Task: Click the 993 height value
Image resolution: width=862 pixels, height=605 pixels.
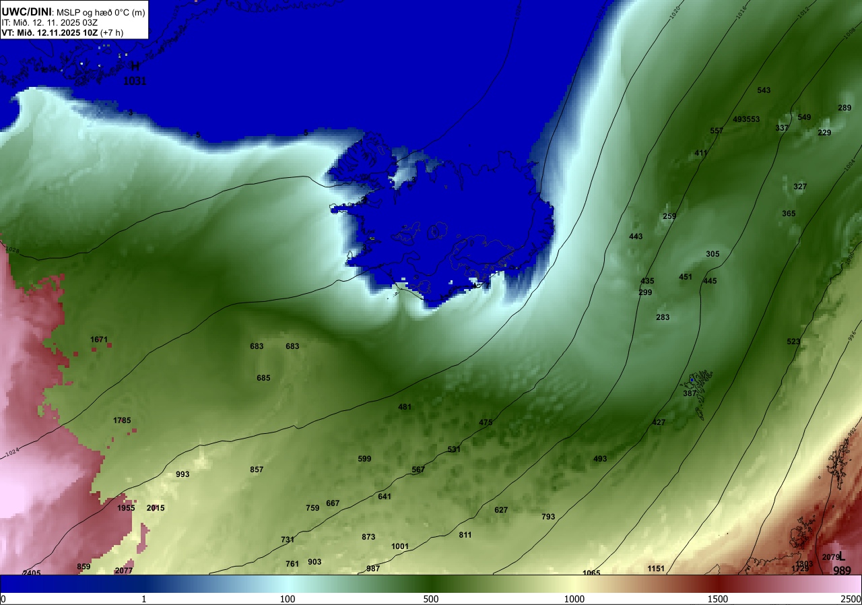Action: [183, 474]
